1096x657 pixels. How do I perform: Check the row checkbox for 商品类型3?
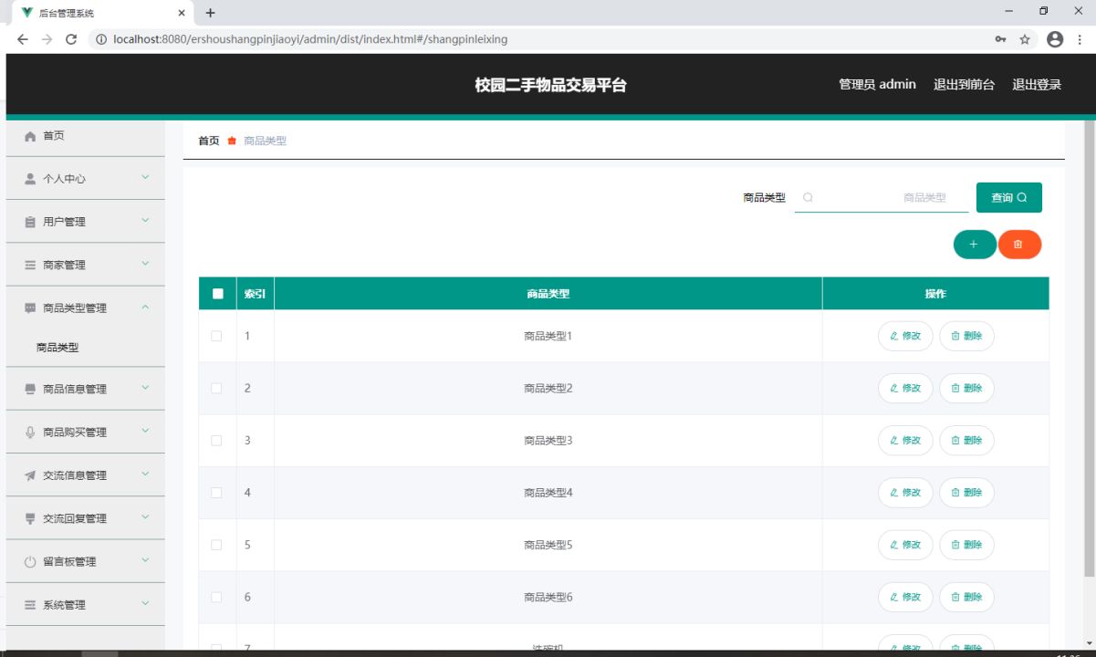click(216, 440)
